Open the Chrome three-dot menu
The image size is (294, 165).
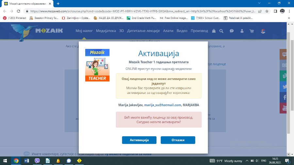click(x=289, y=11)
